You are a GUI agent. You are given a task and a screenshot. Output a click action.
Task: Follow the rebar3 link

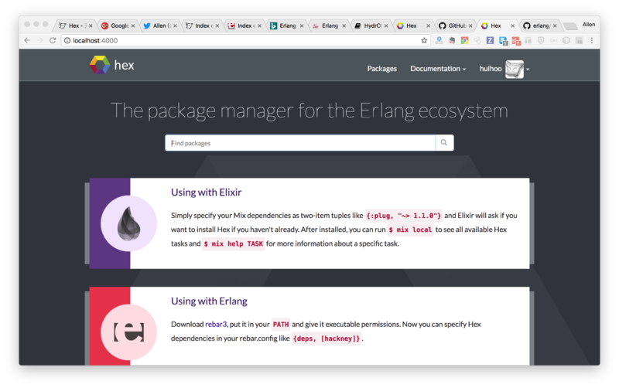[x=217, y=325]
